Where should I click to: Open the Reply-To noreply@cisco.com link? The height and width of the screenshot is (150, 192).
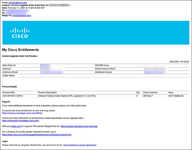tap(22, 16)
